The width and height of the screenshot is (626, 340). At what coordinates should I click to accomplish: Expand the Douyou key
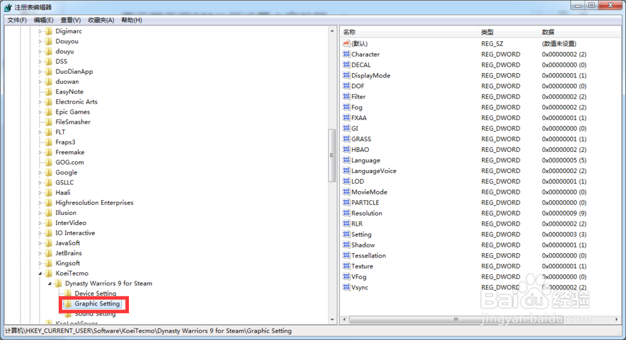(x=40, y=41)
